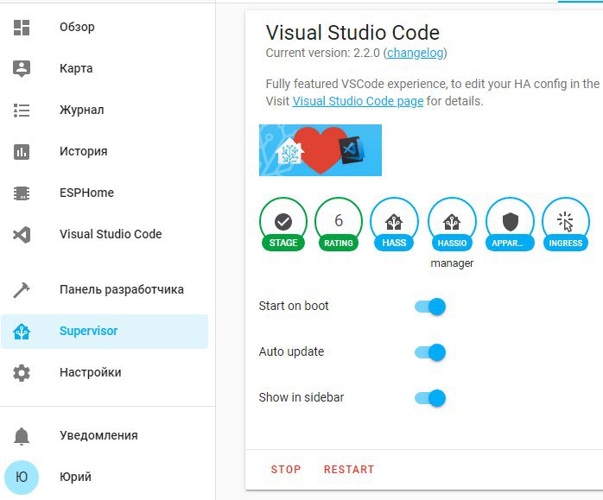Click the Show in sidebar label

point(301,398)
